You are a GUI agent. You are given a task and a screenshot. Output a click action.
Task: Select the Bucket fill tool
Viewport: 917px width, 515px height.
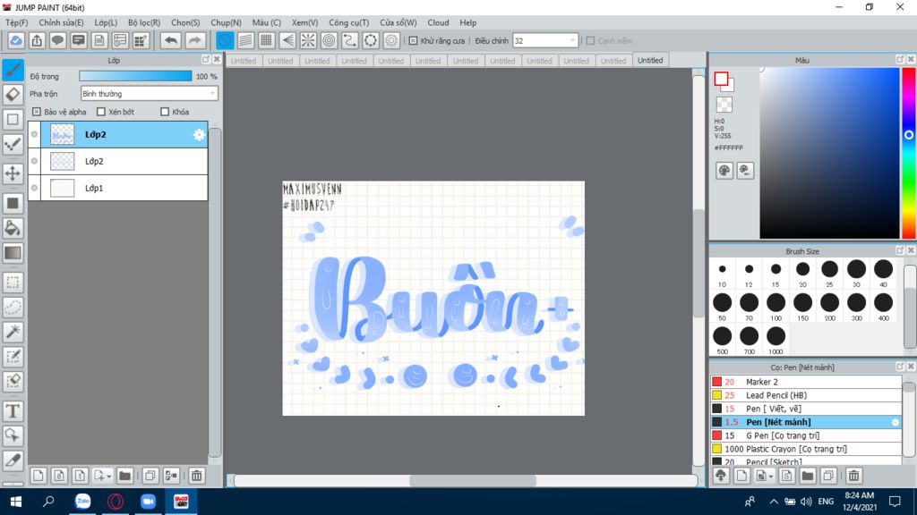13,228
